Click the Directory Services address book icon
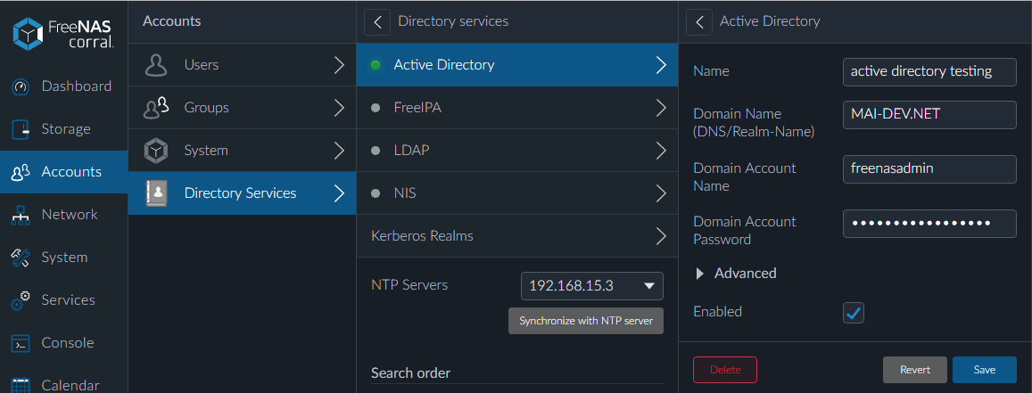The width and height of the screenshot is (1032, 393). pos(155,193)
